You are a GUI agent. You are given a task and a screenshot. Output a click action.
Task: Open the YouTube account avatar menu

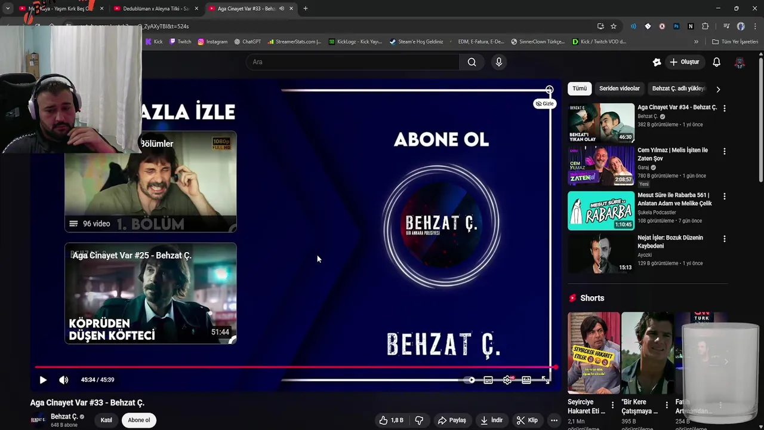(x=740, y=62)
